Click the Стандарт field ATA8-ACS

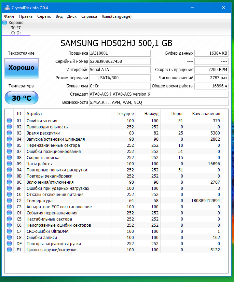coord(159,94)
